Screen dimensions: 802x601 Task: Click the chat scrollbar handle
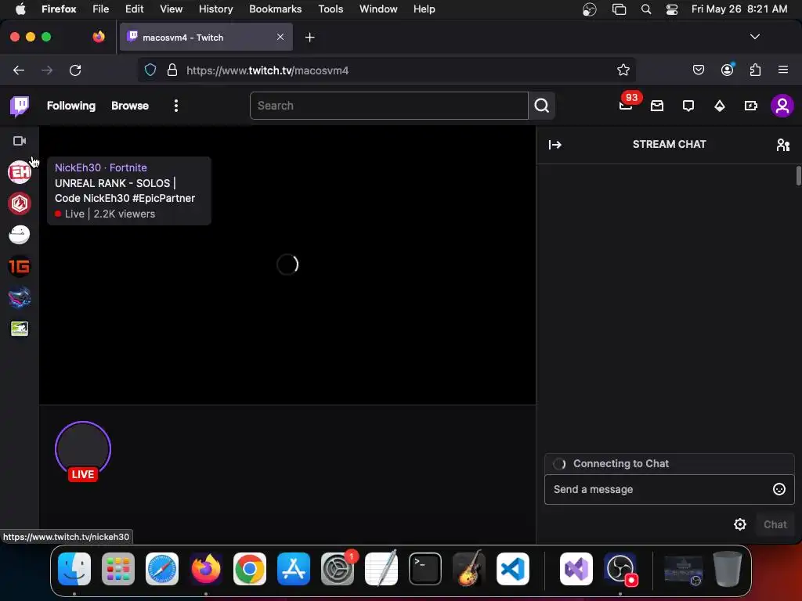coord(798,176)
